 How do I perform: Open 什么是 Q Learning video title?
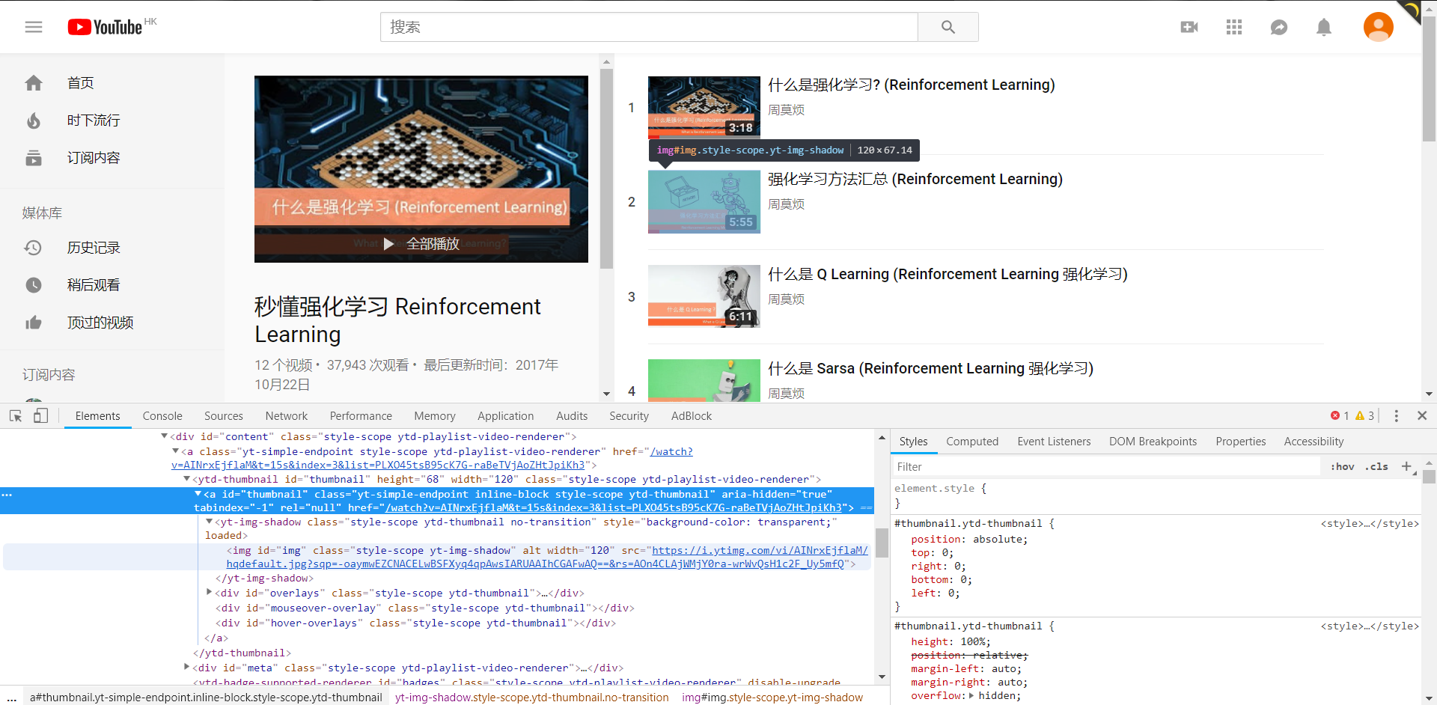pyautogui.click(x=948, y=274)
